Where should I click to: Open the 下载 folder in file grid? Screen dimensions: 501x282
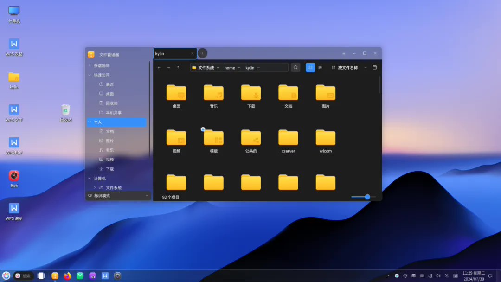pos(251,96)
